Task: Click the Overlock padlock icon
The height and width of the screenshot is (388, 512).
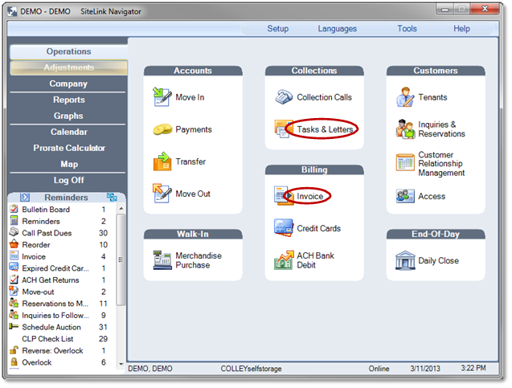Action: pos(14,361)
